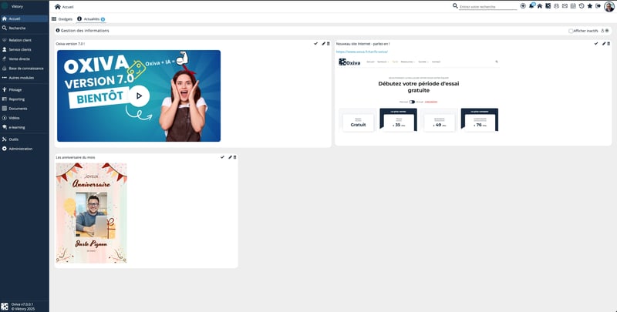Image resolution: width=617 pixels, height=312 pixels.
Task: Click the logout arrow icon
Action: 598,6
